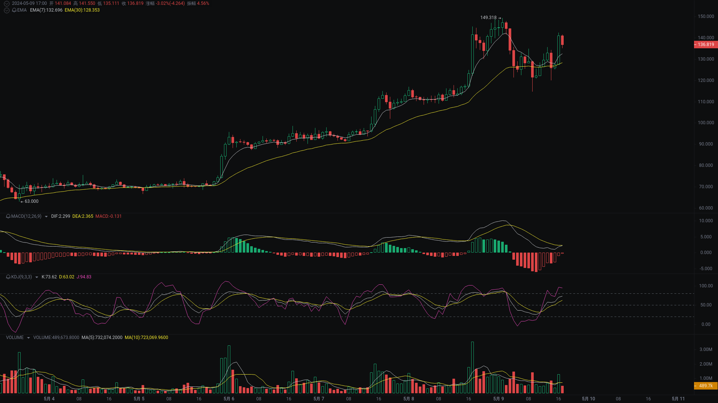
Task: Click the red 136.819 current price tag
Action: coord(705,45)
